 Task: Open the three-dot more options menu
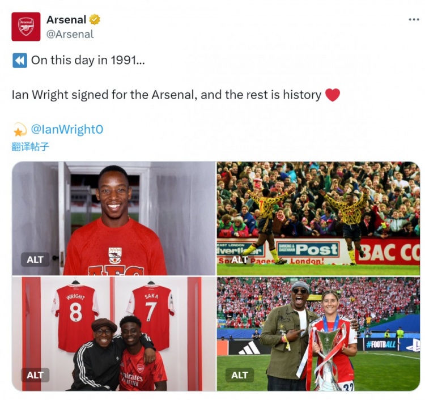[x=414, y=19]
